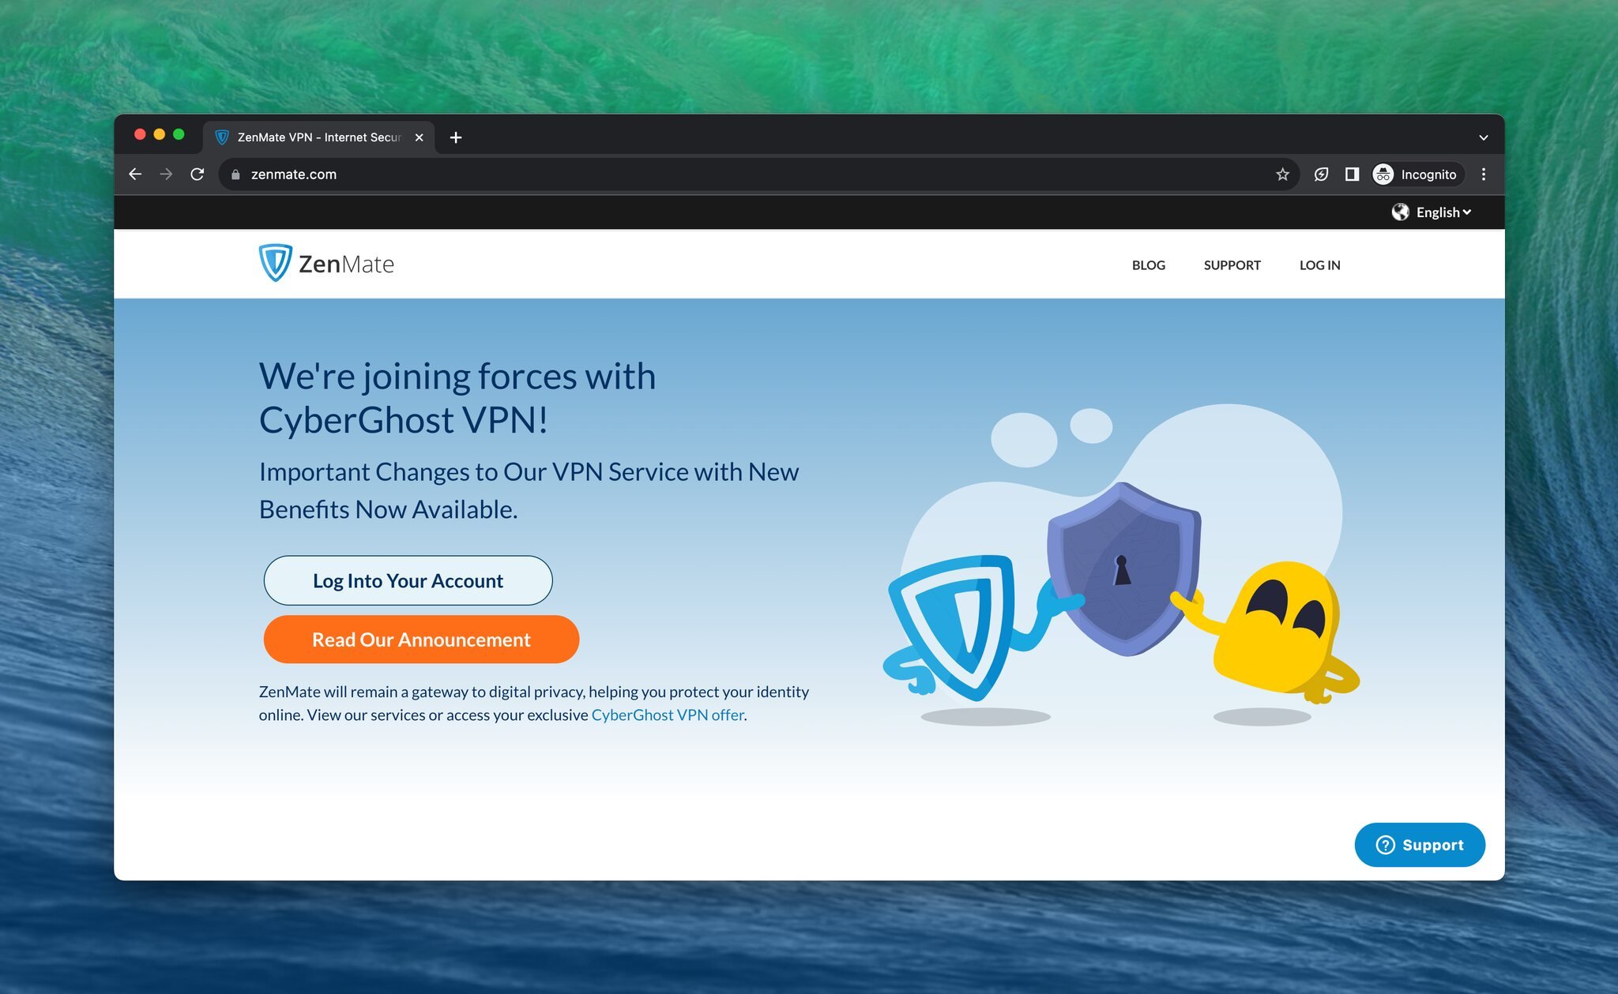Screen dimensions: 1618x994
Task: Open the Chrome three-dot menu
Action: tap(1484, 174)
